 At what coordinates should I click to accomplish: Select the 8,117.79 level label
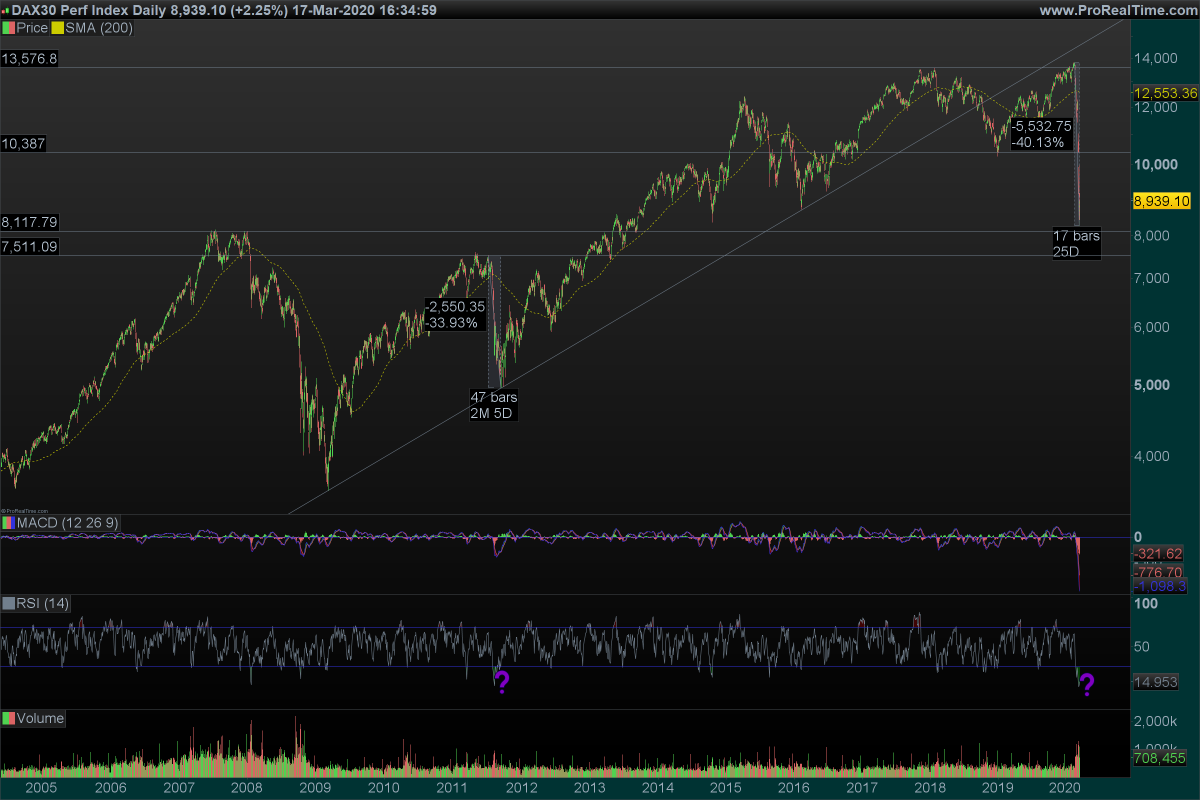pos(29,222)
